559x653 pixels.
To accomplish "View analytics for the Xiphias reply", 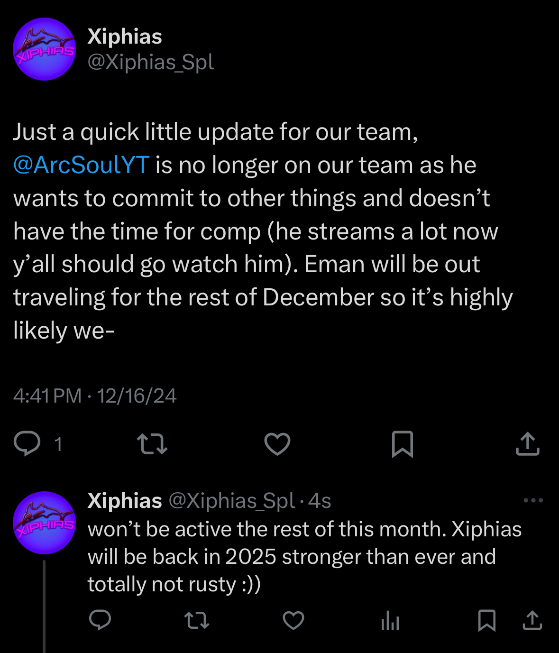I will 390,620.
